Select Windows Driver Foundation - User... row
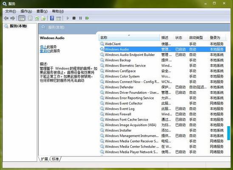 point(162,92)
